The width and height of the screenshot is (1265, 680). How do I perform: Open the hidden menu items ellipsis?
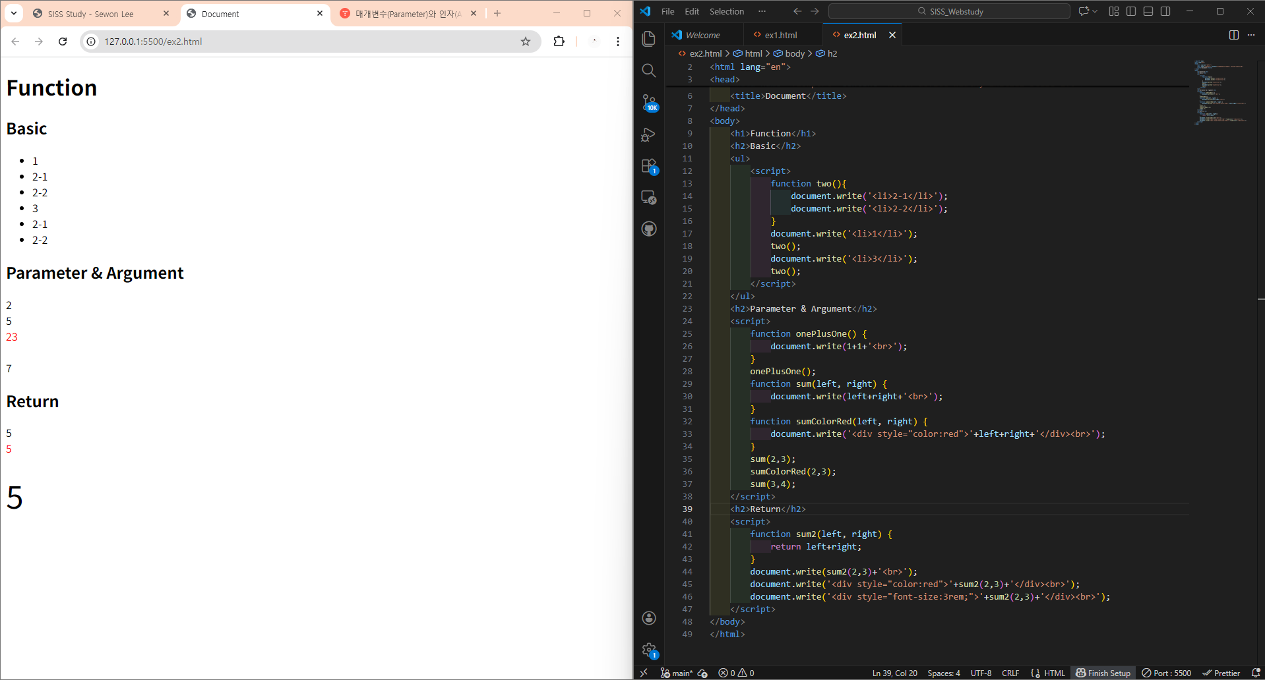[x=762, y=11]
